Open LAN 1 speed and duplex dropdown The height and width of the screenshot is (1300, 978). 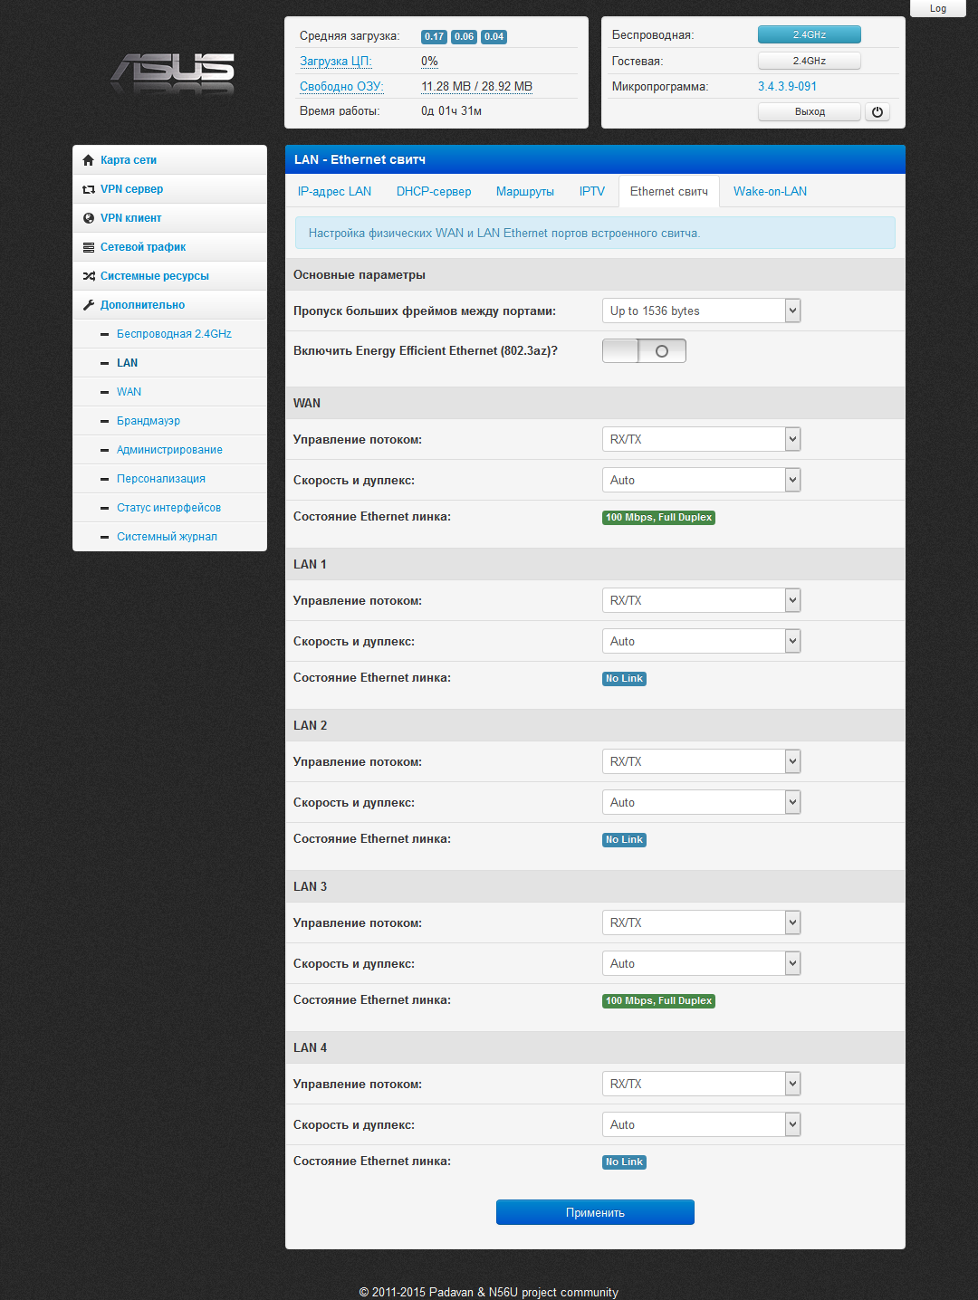701,641
